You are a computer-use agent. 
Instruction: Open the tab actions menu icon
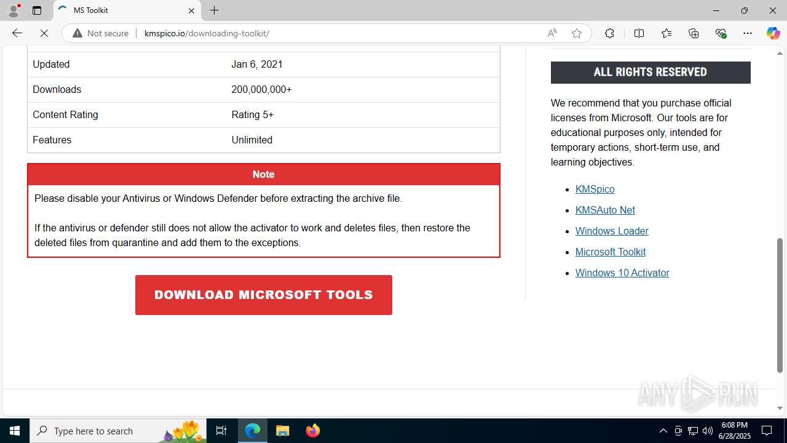coord(37,10)
